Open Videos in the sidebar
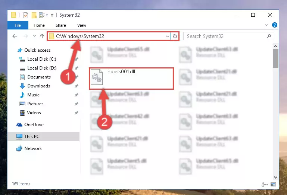Screen dimensions: 287x195 point(34,113)
